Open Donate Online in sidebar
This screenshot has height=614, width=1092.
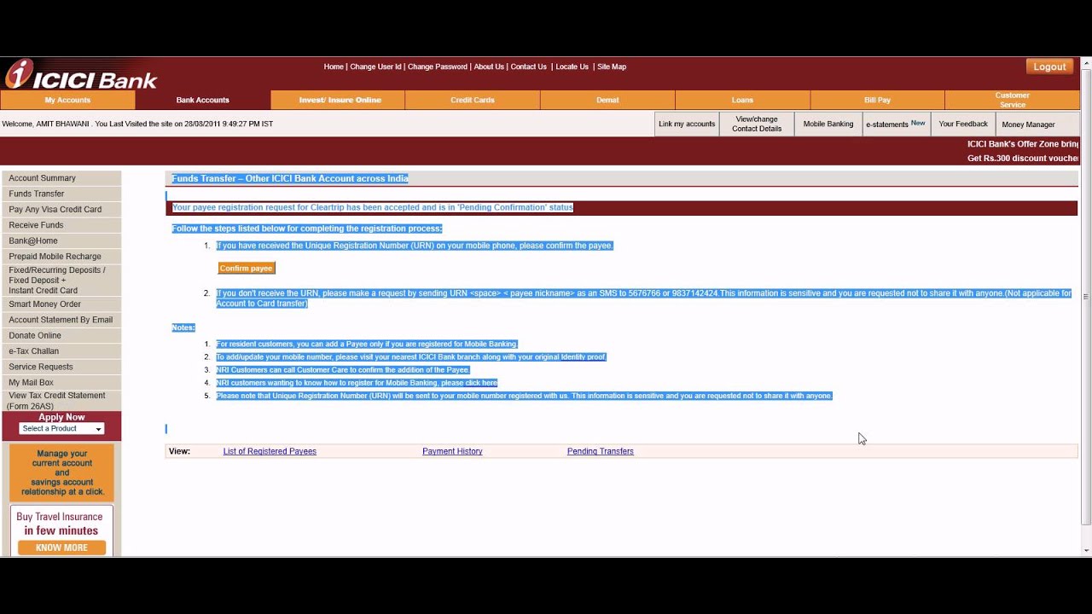click(x=61, y=335)
